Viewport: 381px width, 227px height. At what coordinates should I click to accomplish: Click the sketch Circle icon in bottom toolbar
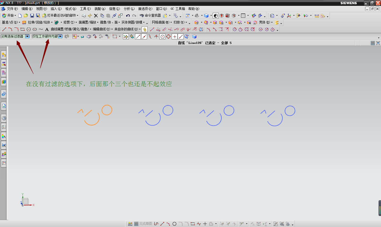pos(174,224)
